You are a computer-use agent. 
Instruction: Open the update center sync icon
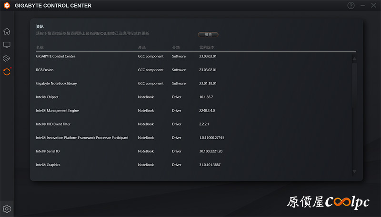[7, 72]
